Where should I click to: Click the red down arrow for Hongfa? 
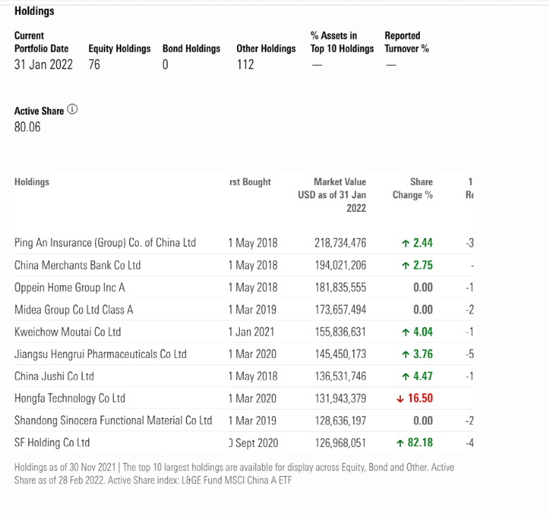(x=400, y=399)
